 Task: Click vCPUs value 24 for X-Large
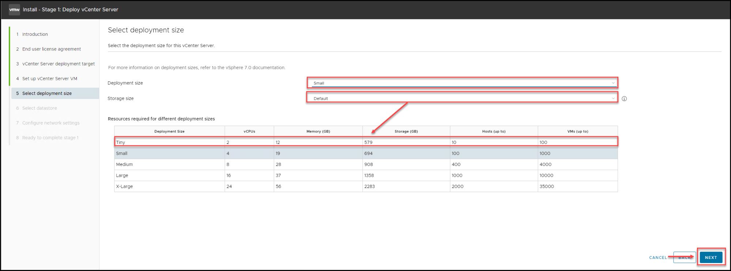229,186
